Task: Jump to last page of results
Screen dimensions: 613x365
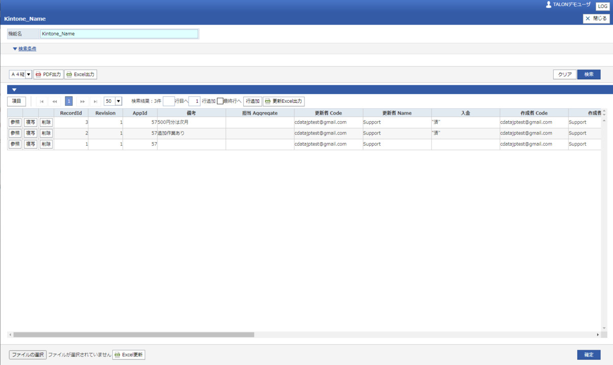Action: click(x=96, y=101)
